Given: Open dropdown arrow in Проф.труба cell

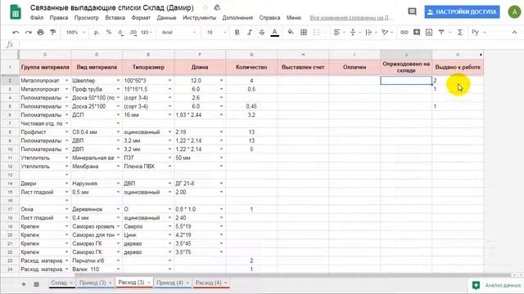Looking at the screenshot, I should coord(118,89).
